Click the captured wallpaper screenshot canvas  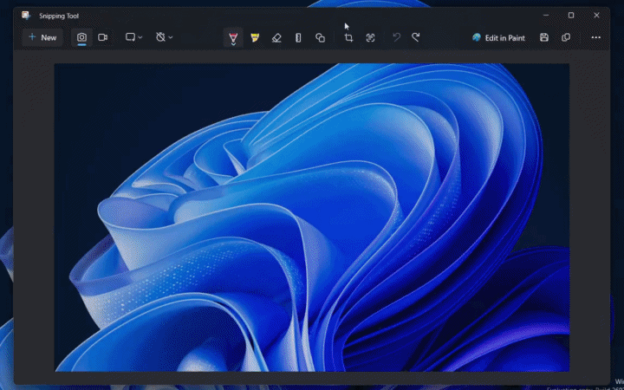click(312, 217)
